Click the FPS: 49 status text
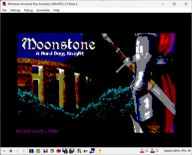The height and width of the screenshot is (155, 192). (x=186, y=151)
